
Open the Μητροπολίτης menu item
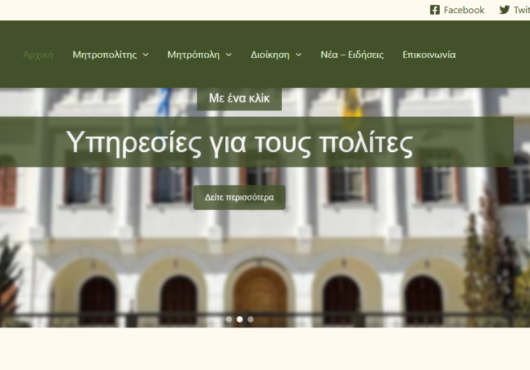(105, 54)
